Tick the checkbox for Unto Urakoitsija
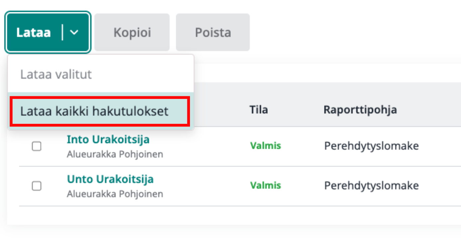 [37, 186]
